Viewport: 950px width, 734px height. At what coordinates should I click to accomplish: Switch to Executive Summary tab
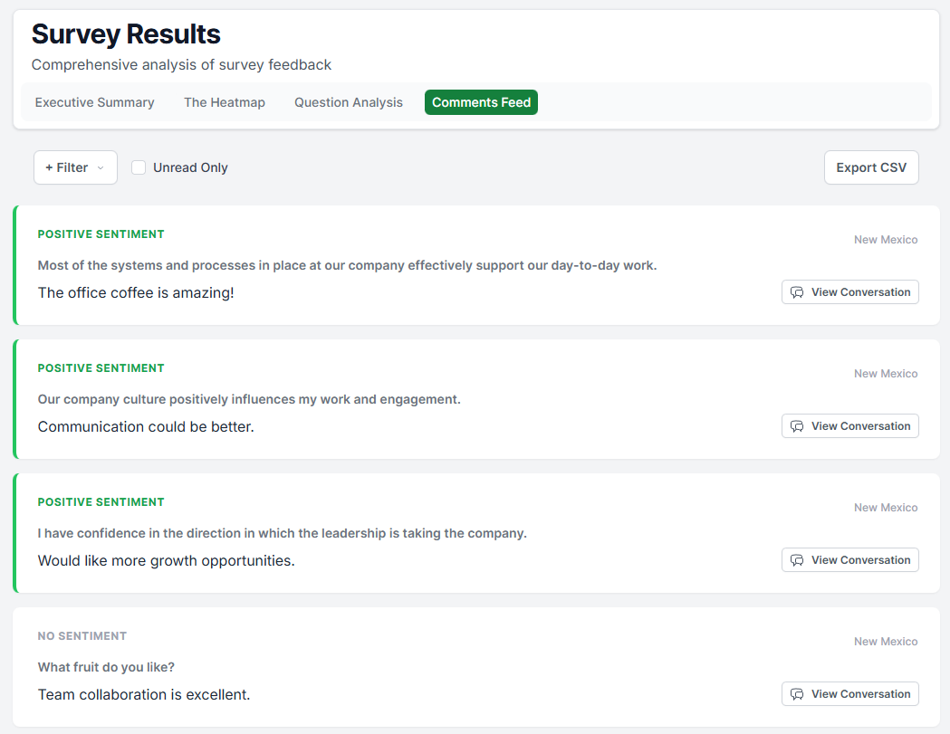pos(95,102)
